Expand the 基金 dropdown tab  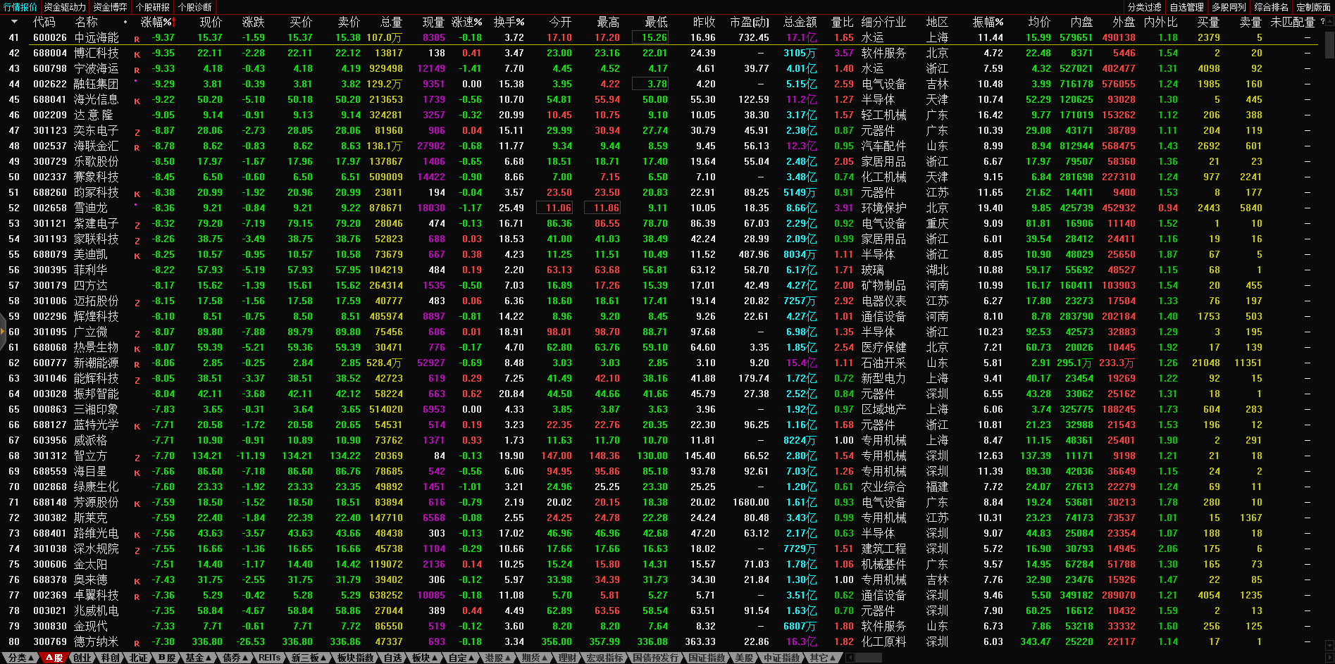(198, 658)
